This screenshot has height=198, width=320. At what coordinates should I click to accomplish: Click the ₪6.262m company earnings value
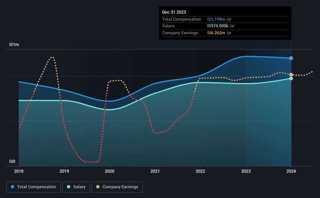pyautogui.click(x=216, y=33)
